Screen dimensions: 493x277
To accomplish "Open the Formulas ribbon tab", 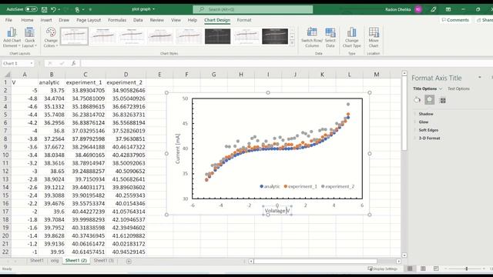I will click(x=117, y=20).
